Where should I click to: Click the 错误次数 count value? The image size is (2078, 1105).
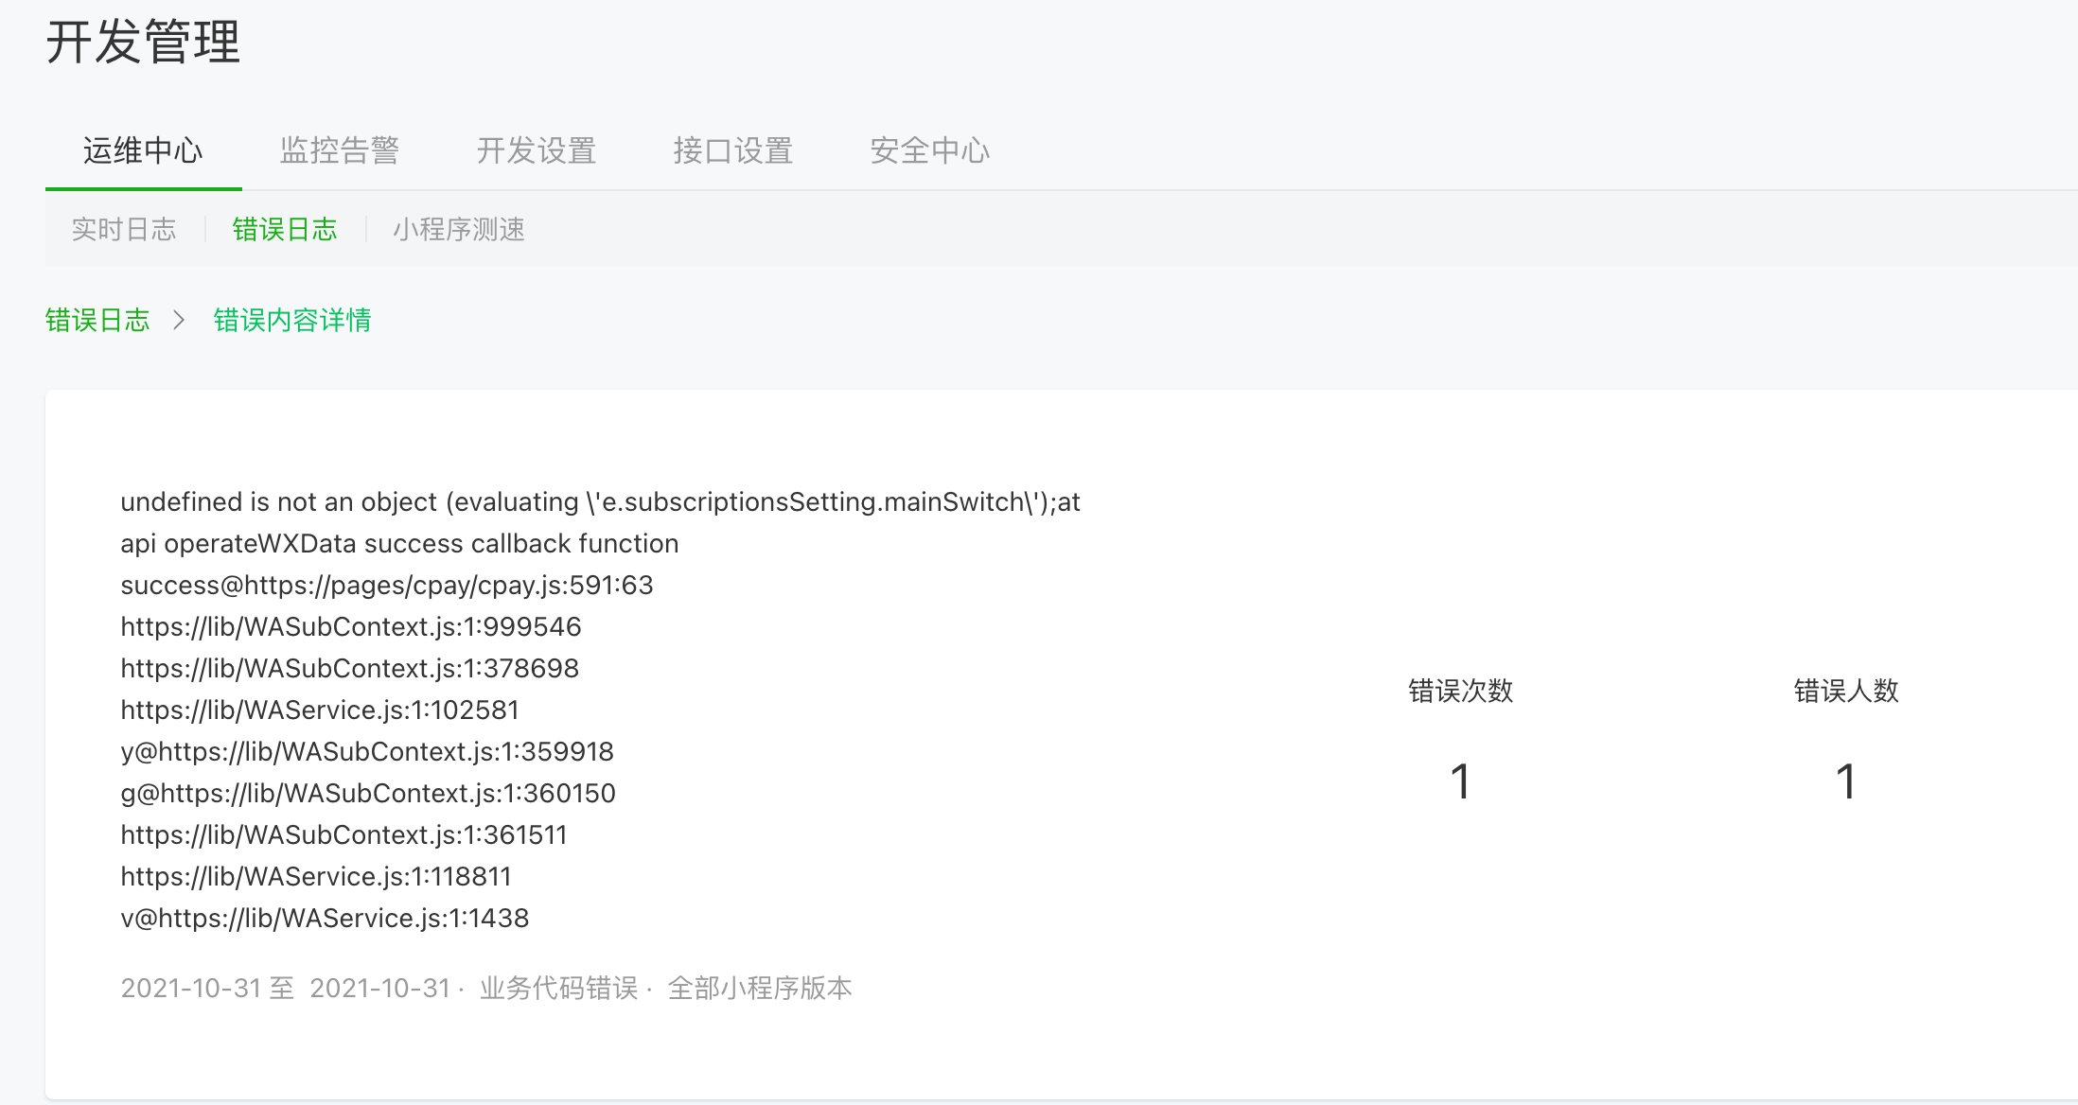(1460, 782)
